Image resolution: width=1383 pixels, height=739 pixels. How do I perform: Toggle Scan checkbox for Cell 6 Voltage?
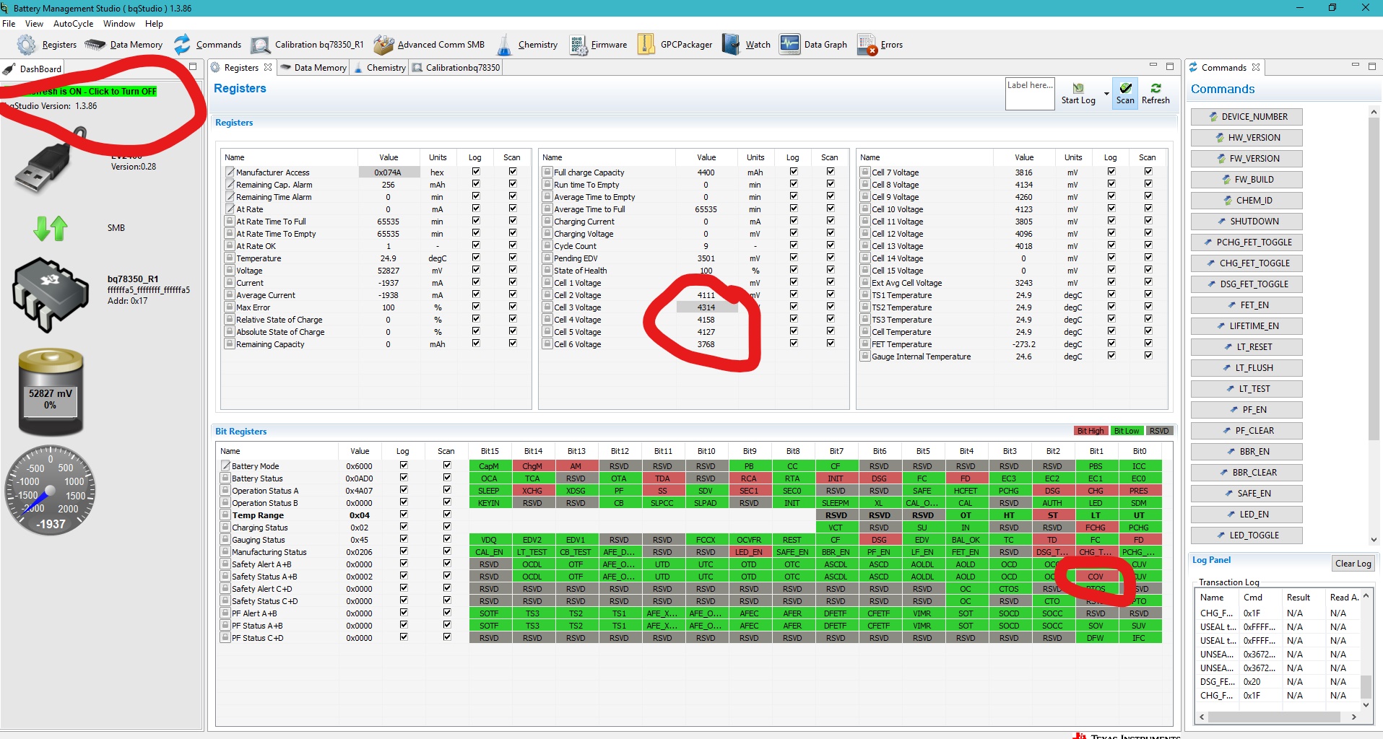[x=830, y=344]
